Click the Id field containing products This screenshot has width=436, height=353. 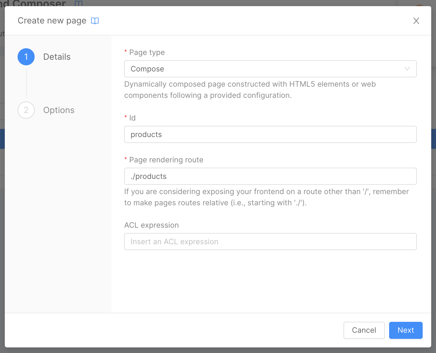(270, 134)
